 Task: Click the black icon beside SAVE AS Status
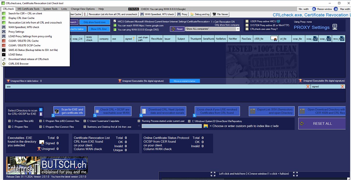tap(4, 50)
